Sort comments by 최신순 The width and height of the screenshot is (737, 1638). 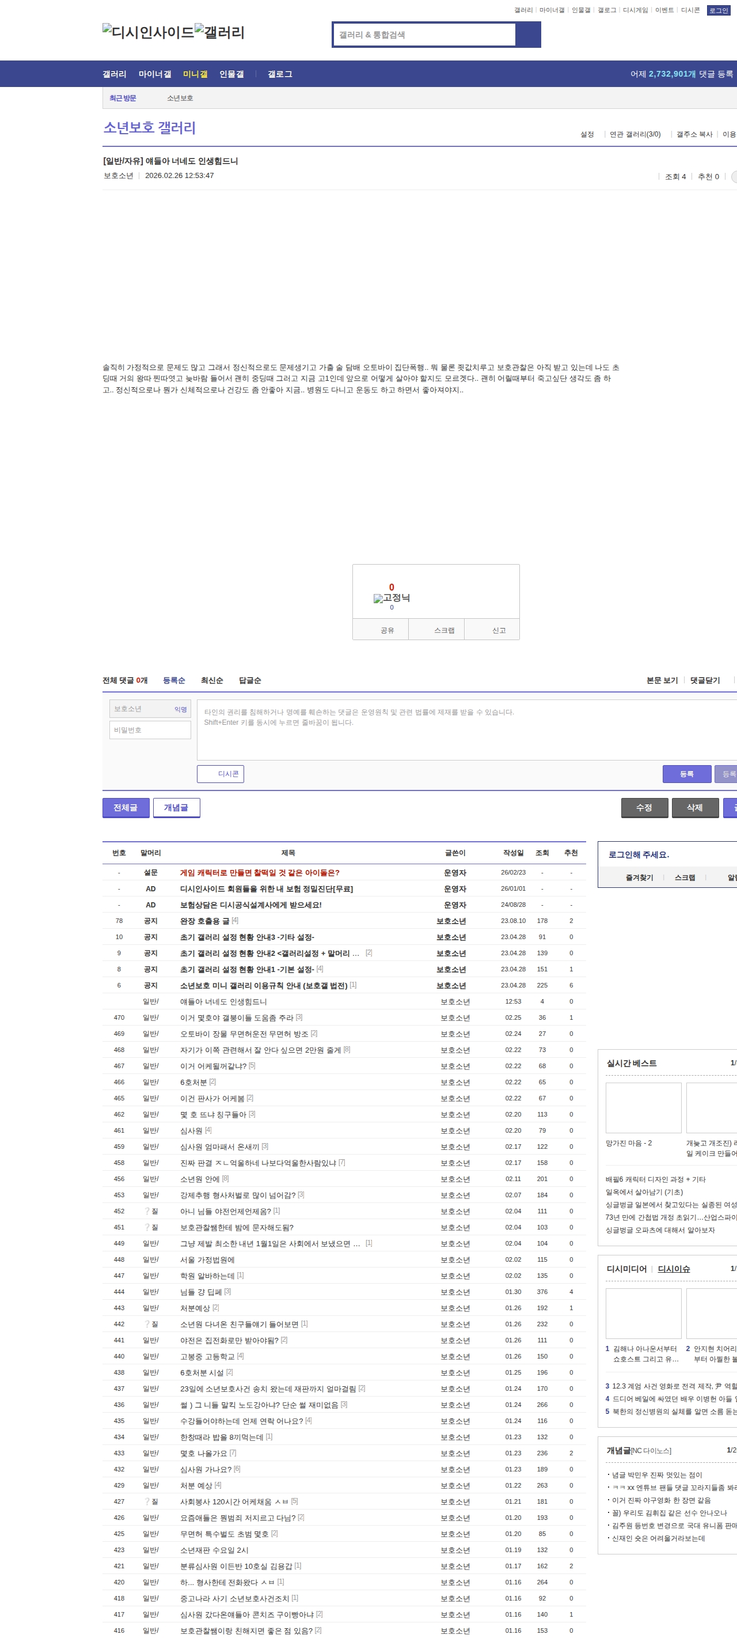[x=211, y=680]
